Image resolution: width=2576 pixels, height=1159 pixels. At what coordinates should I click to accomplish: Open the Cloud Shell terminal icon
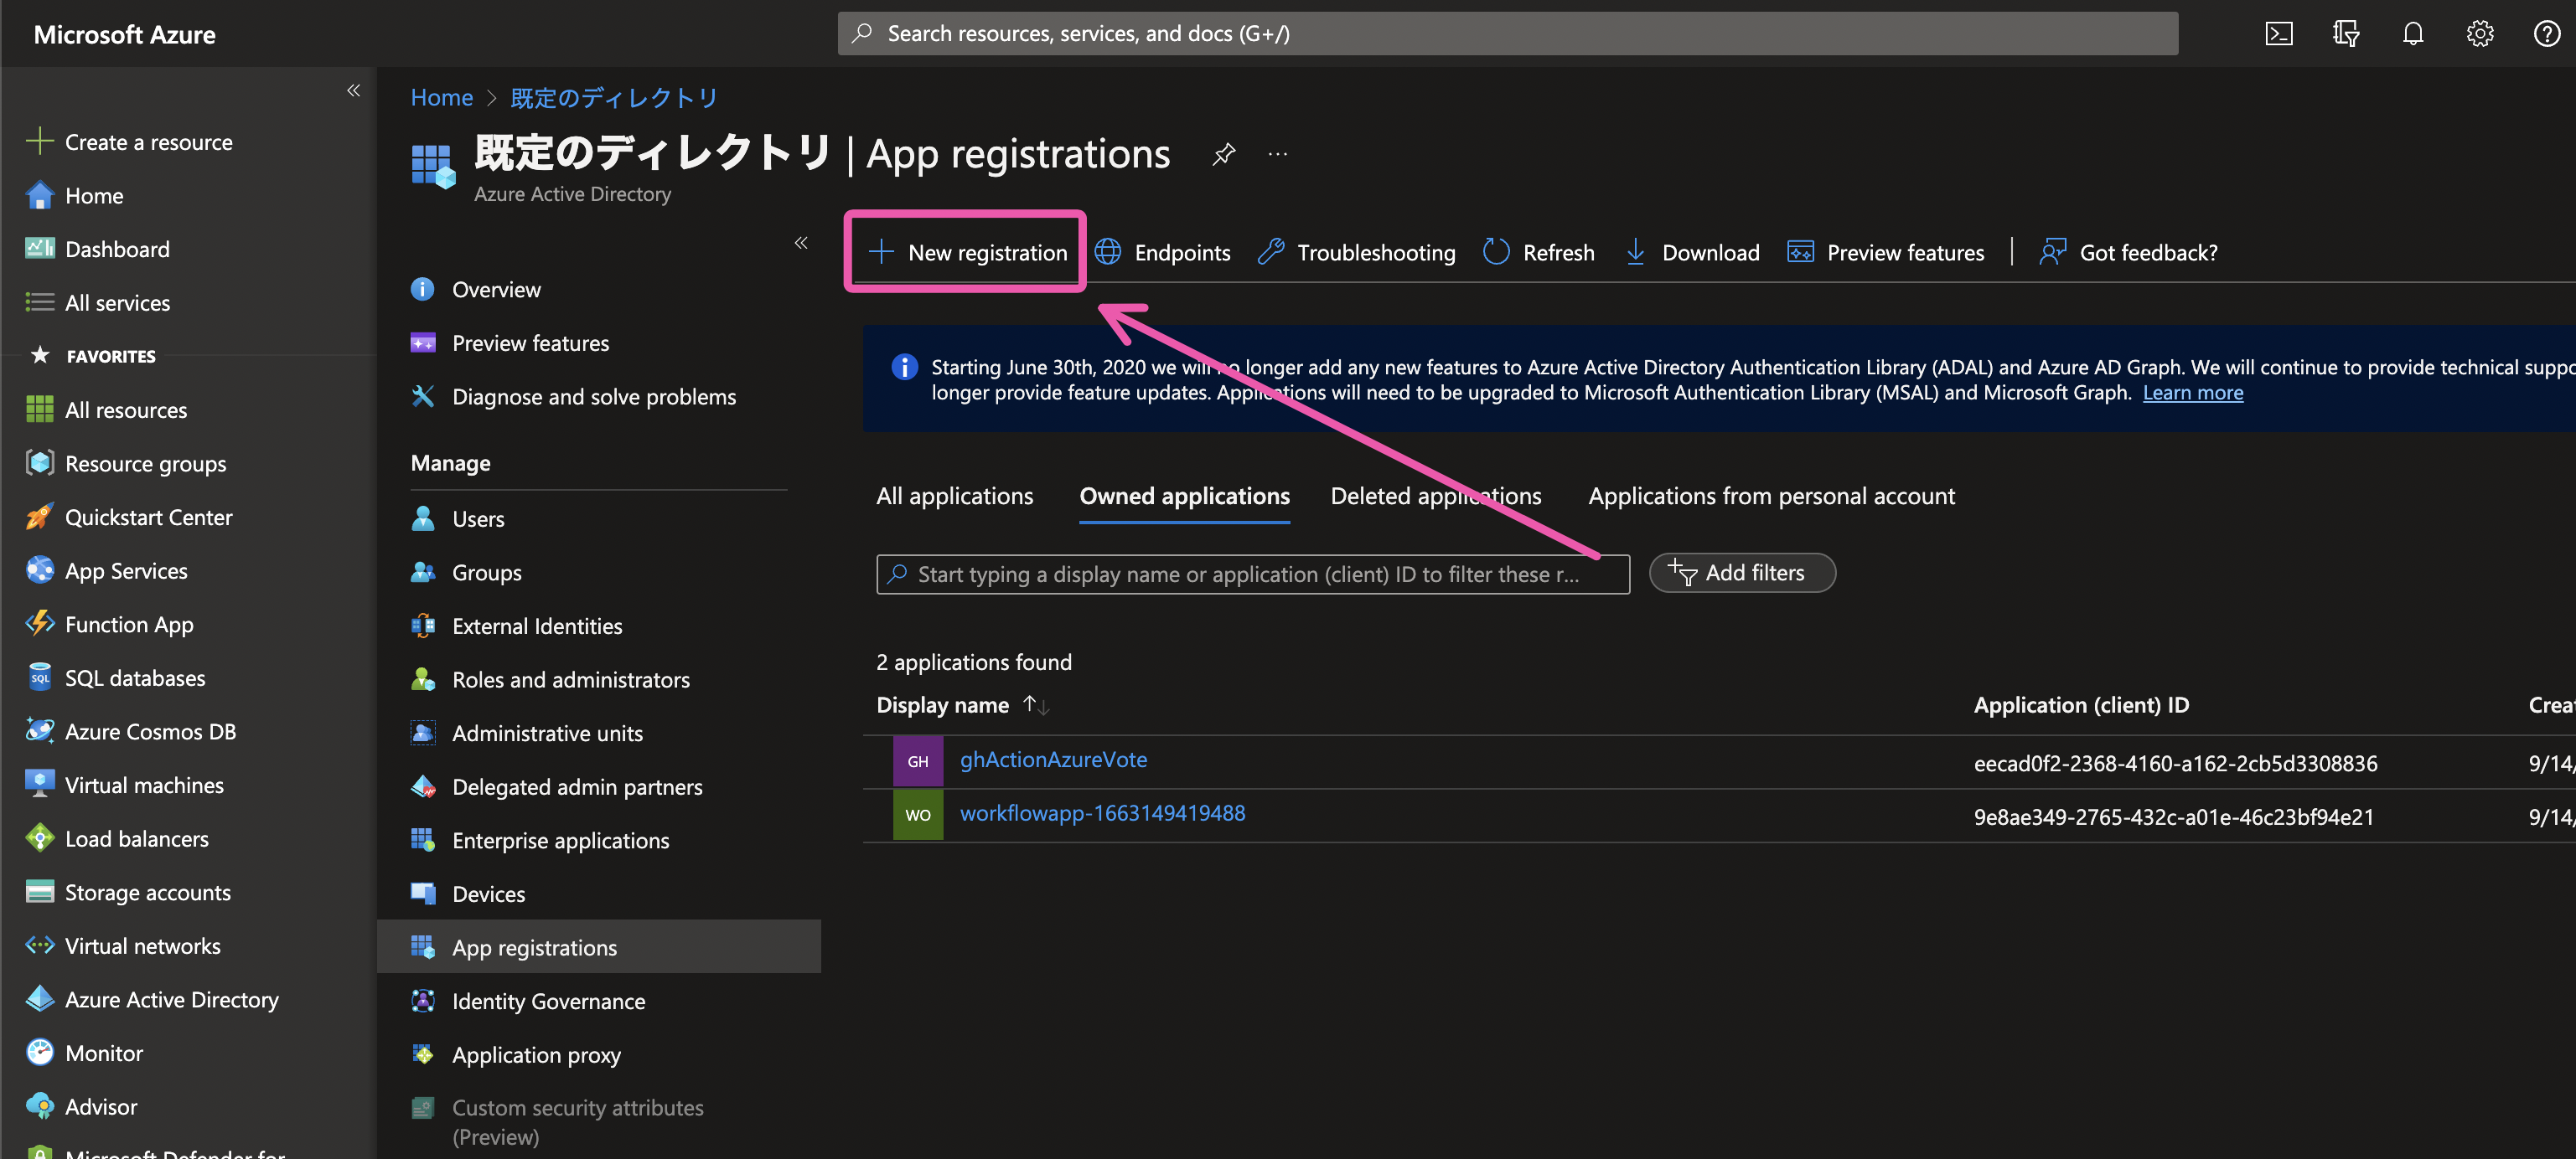[2279, 33]
